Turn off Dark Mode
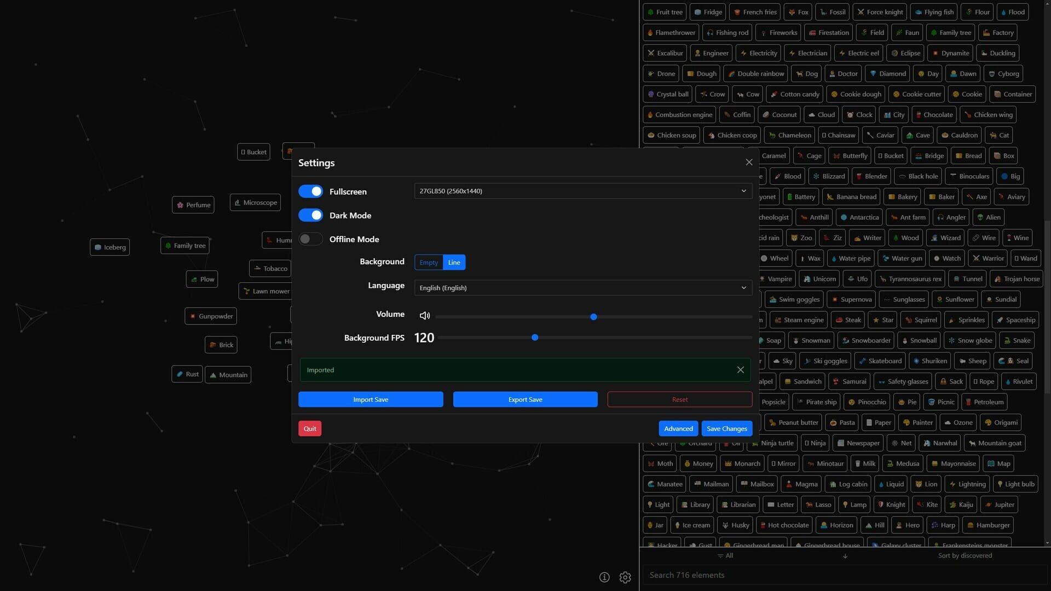This screenshot has height=591, width=1051. coord(310,215)
